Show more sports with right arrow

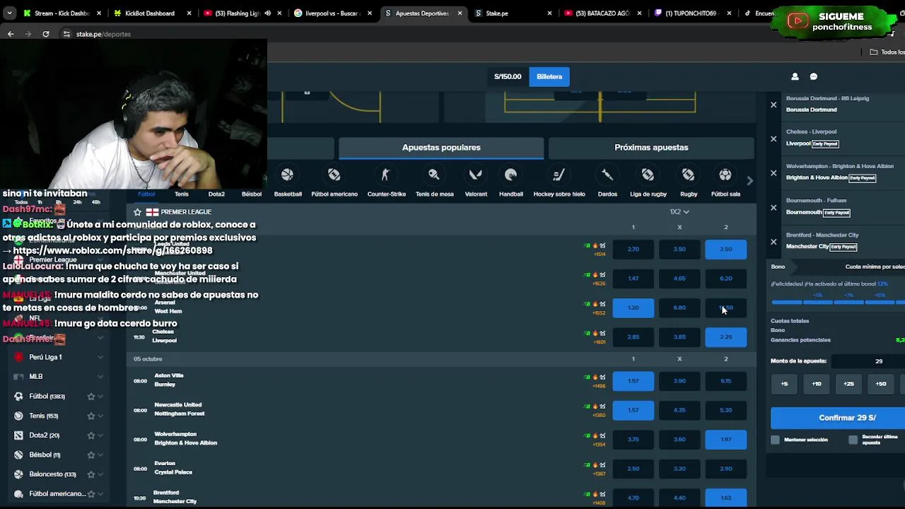[x=749, y=181]
